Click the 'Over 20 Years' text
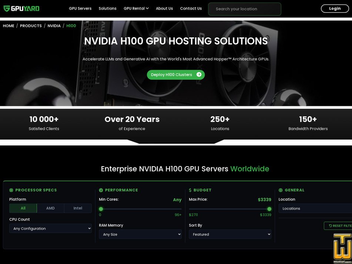 (x=132, y=119)
